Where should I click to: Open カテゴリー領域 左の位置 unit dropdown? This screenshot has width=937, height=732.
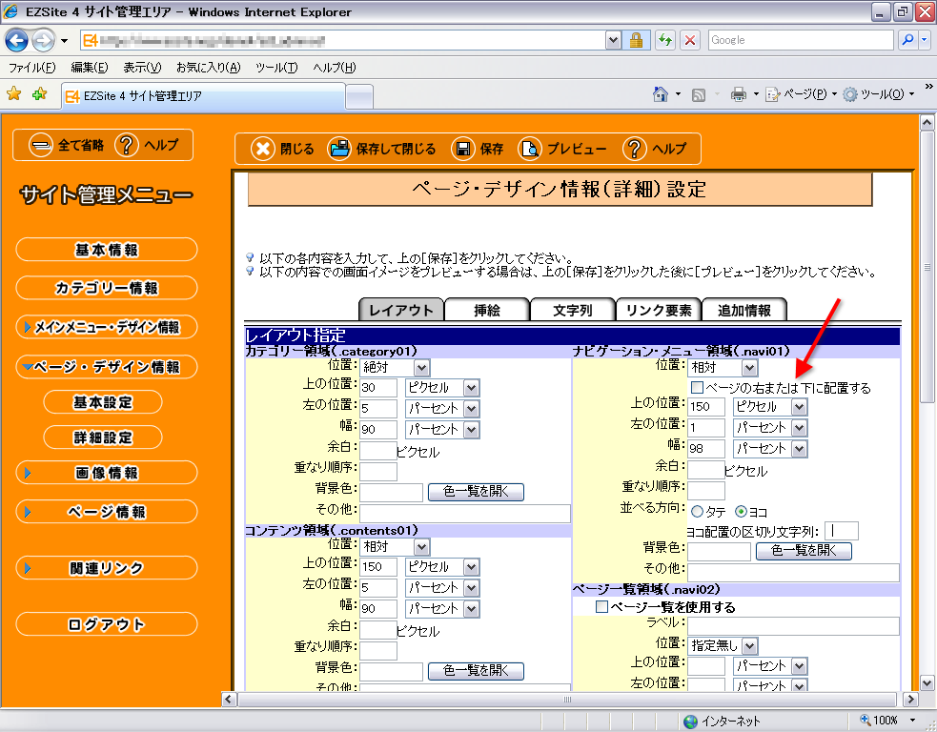pyautogui.click(x=442, y=409)
